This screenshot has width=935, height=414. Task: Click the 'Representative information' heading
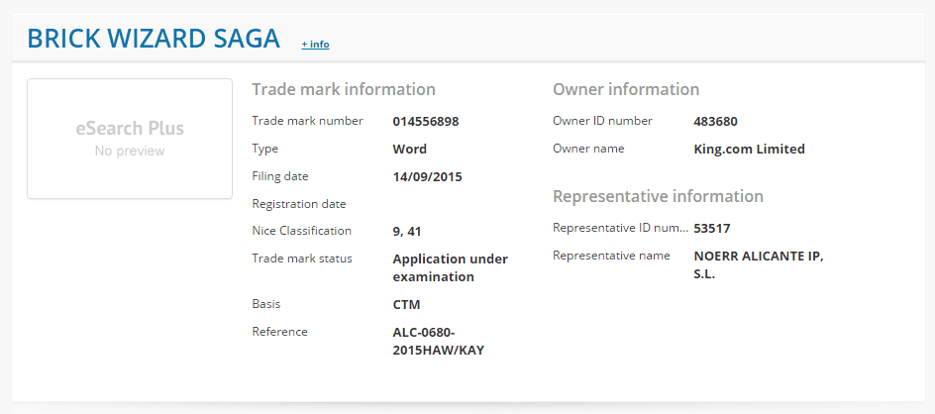[x=659, y=196]
